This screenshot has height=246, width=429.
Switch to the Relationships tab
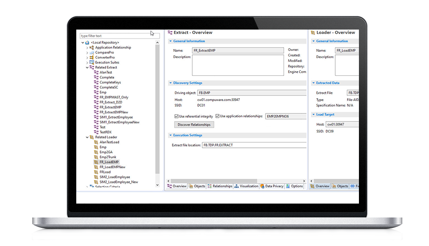[x=220, y=186]
